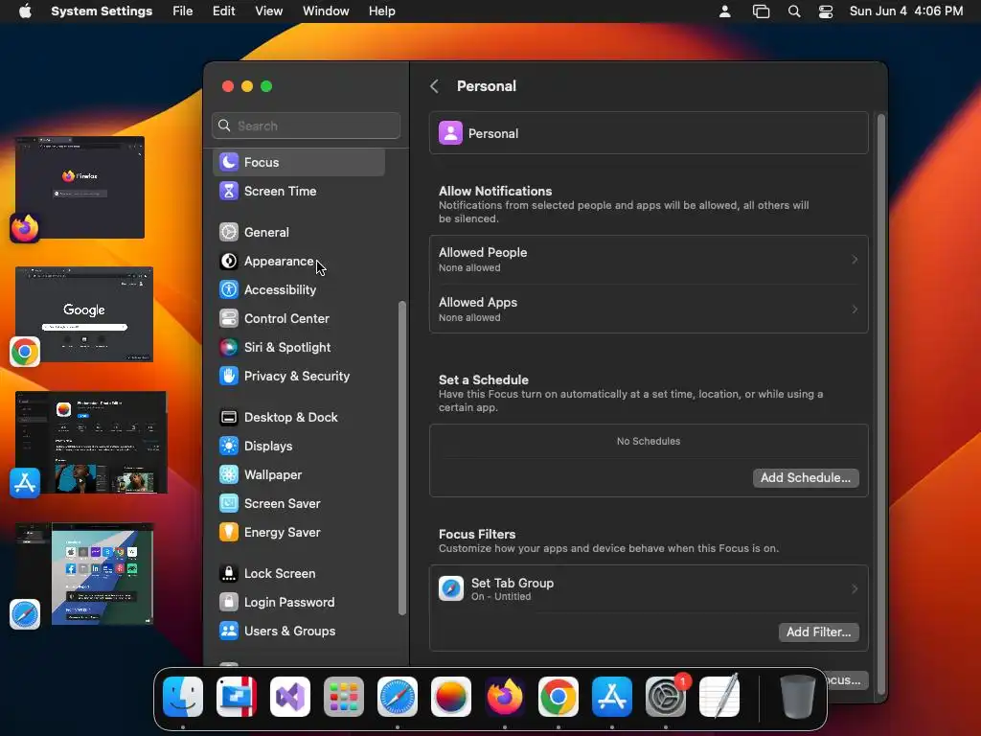Open Spotlight search in menu bar

794,11
